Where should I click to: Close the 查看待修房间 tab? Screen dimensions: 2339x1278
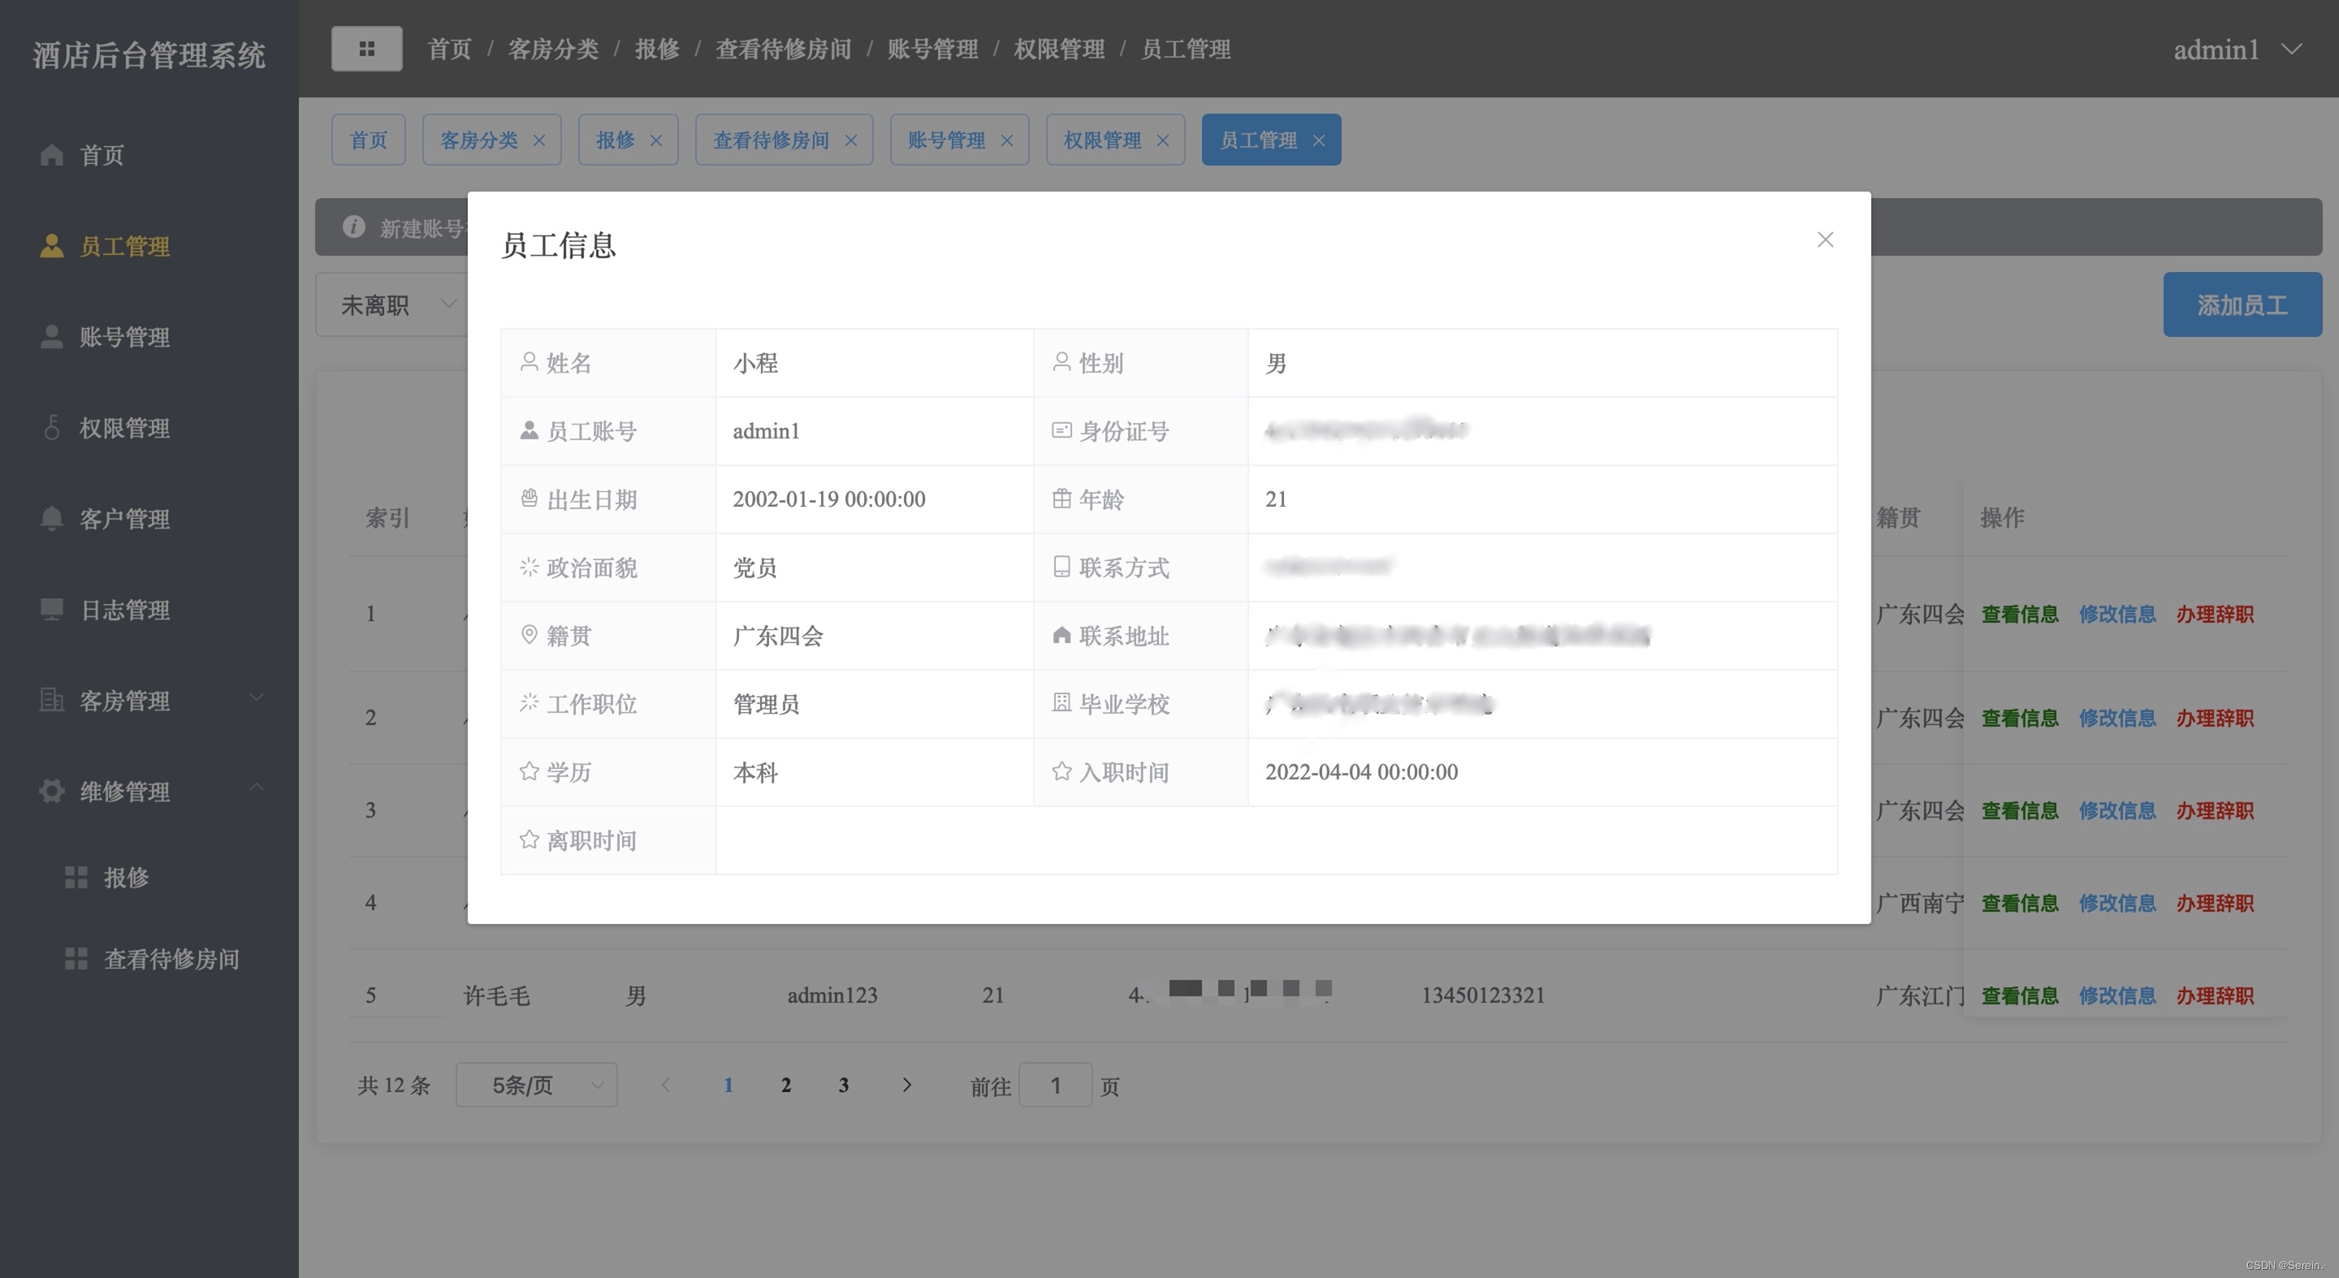pyautogui.click(x=851, y=140)
